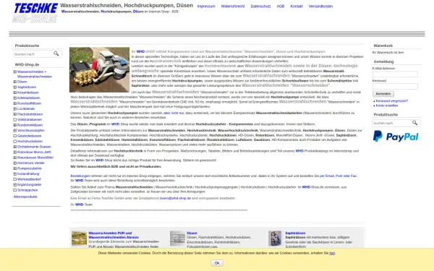Follow the 'hier' link in the cookie notice
This screenshot has height=271, width=434.
(332, 253)
